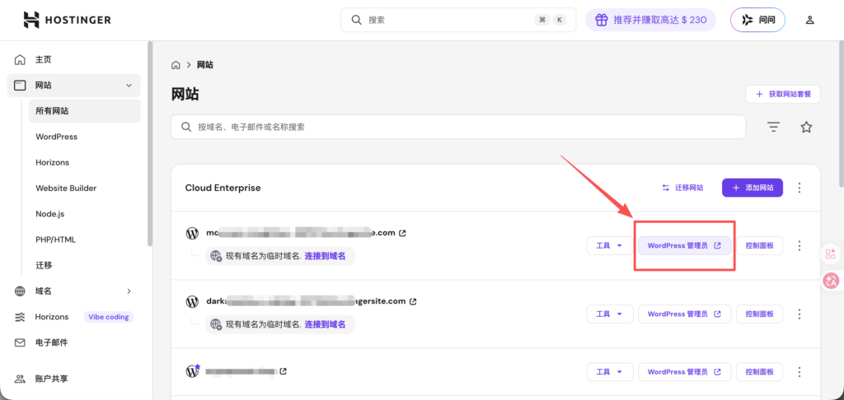Click the starred WordPress logo of third website

tap(193, 371)
